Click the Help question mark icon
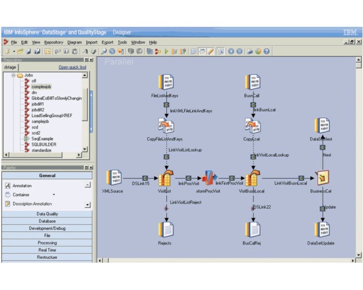 pyautogui.click(x=267, y=51)
